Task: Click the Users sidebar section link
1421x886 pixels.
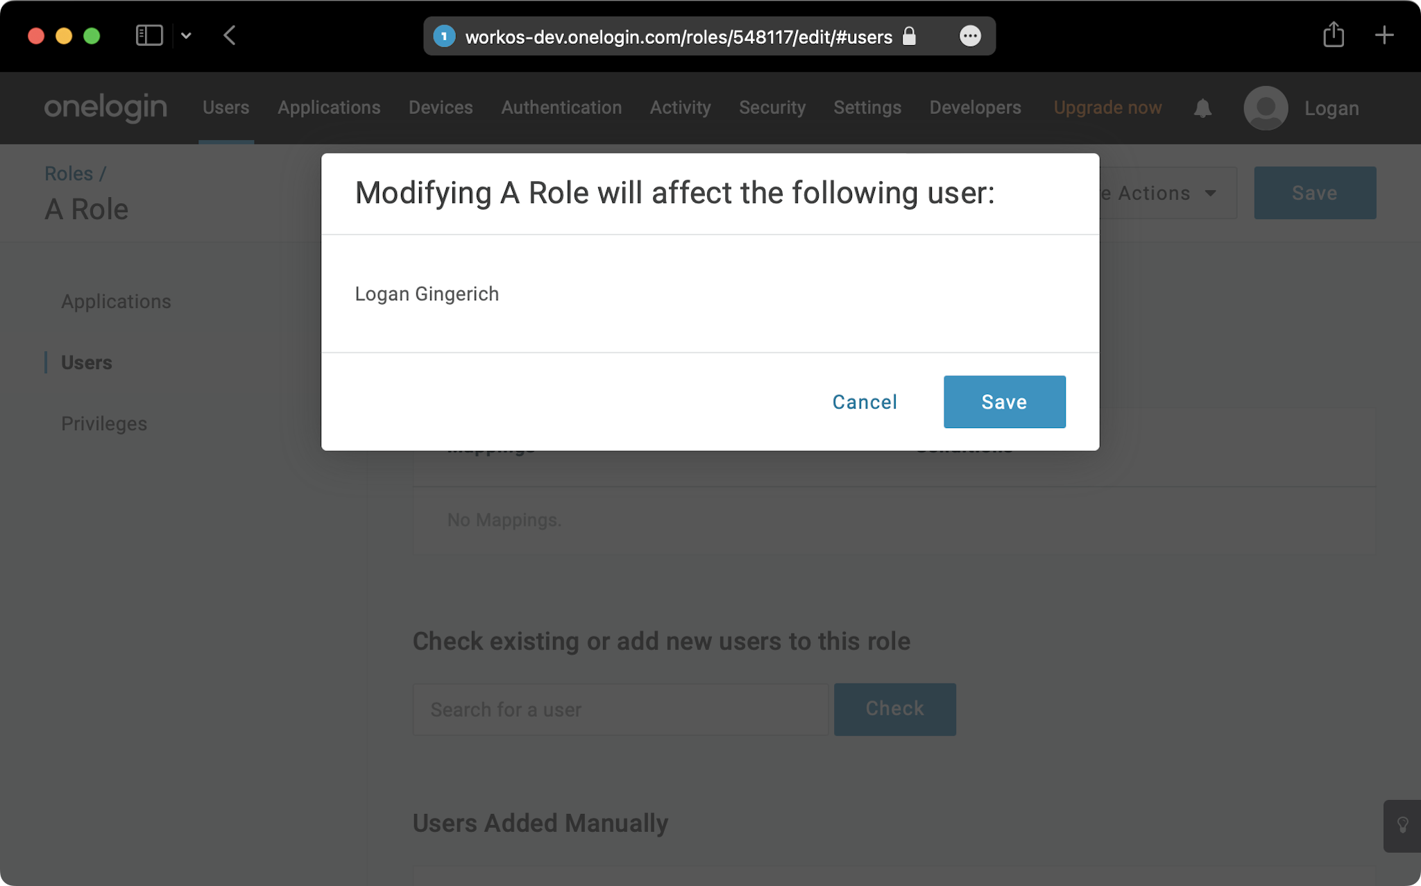Action: pyautogui.click(x=87, y=362)
